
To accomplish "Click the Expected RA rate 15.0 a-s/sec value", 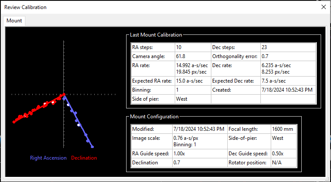I will pyautogui.click(x=193, y=81).
